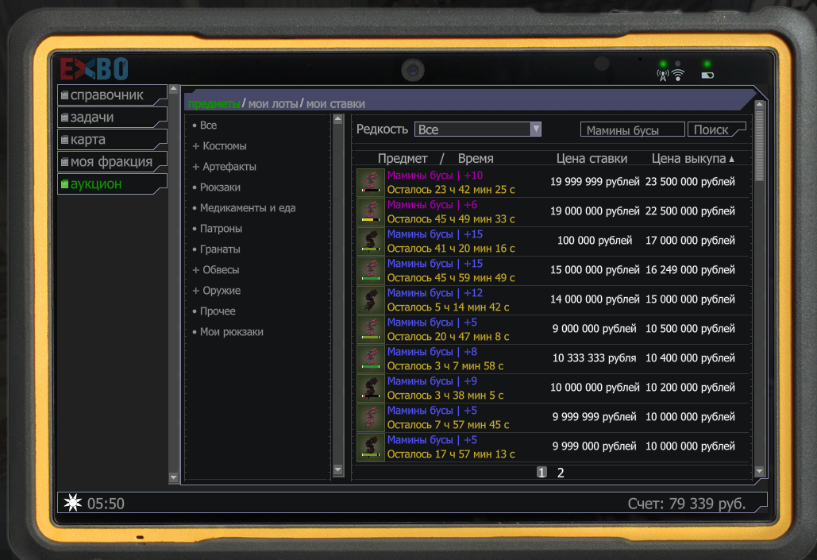Click icon of lot with 41 ч remaining

coord(371,241)
